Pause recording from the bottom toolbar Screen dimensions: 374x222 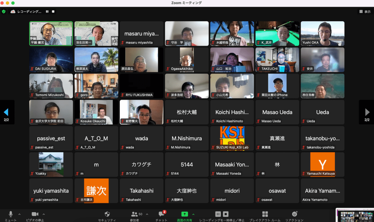(218, 214)
